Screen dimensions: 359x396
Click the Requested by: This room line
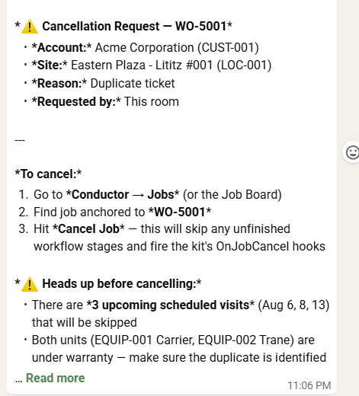[x=105, y=102]
